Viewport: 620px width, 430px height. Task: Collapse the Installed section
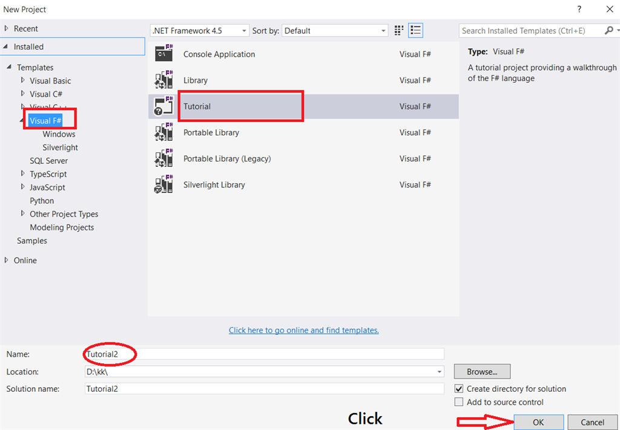[5, 47]
